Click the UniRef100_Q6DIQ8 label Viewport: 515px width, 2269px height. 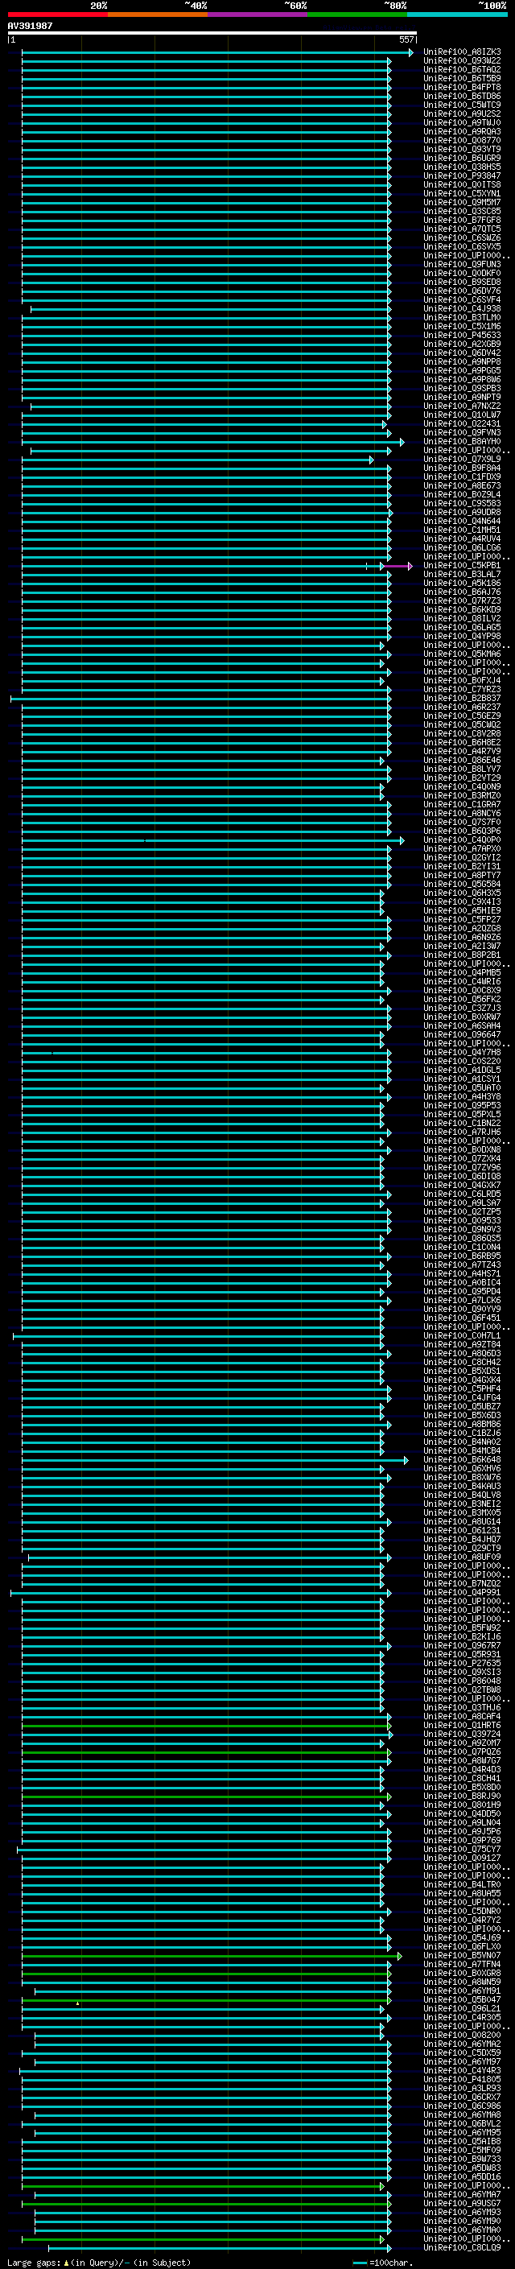click(x=462, y=1177)
